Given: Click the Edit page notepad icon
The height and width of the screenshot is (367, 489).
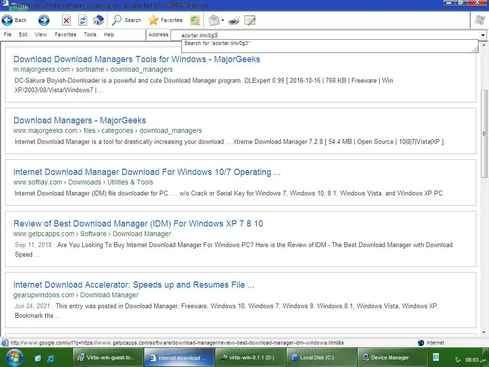Looking at the screenshot, I should coord(250,20).
